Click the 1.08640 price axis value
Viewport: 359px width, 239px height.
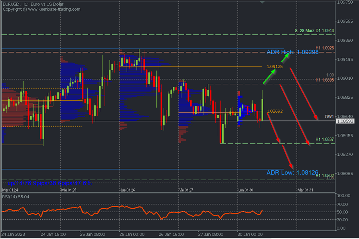(345, 116)
